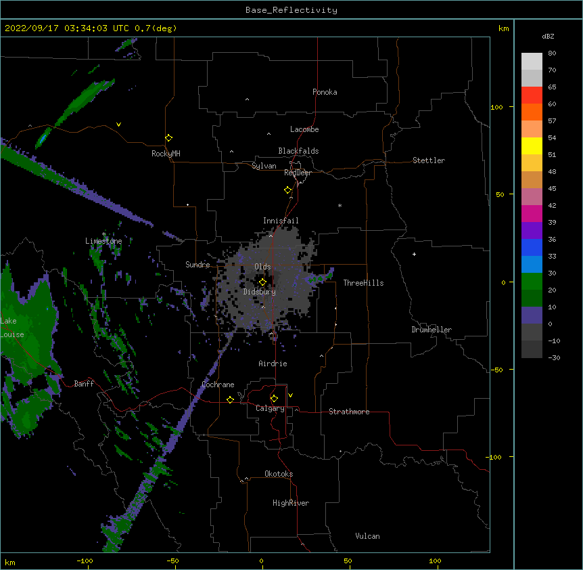Click the Drumheller label

point(432,330)
